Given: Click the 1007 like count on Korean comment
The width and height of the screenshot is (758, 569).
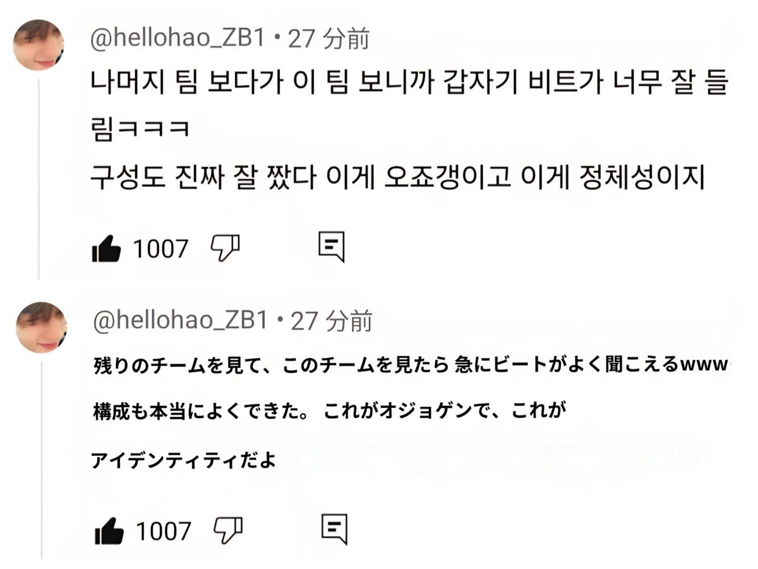Looking at the screenshot, I should tap(160, 249).
